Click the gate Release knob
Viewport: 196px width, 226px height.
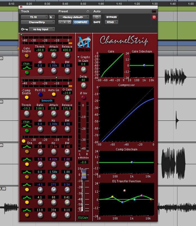pyautogui.click(x=67, y=55)
